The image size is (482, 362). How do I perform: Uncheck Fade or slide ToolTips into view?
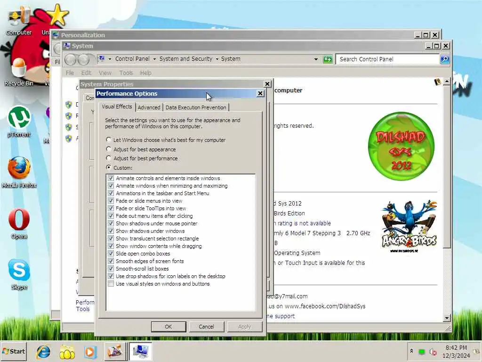(x=111, y=208)
